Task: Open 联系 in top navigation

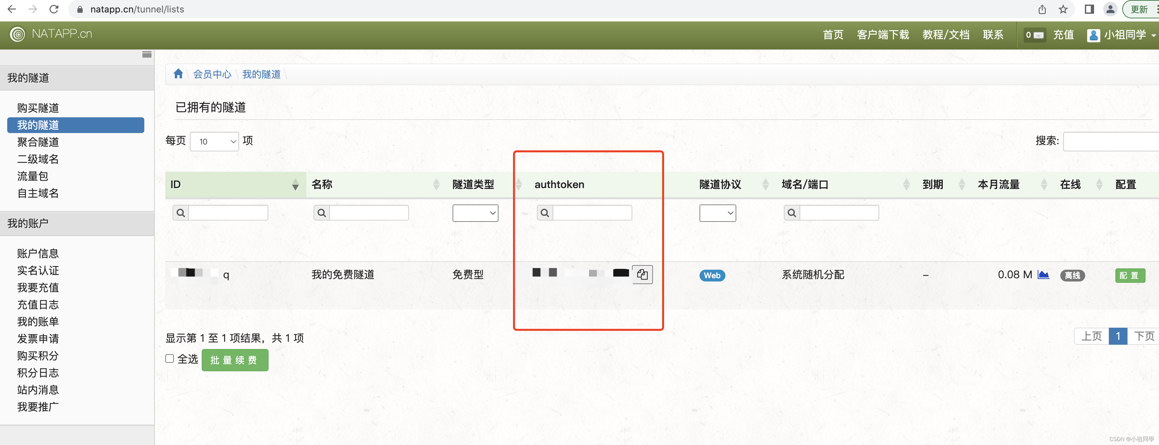Action: tap(993, 35)
